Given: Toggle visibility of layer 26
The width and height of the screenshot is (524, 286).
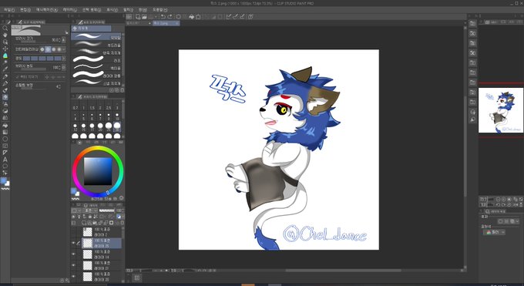Looking at the screenshot, I should coord(73,276).
